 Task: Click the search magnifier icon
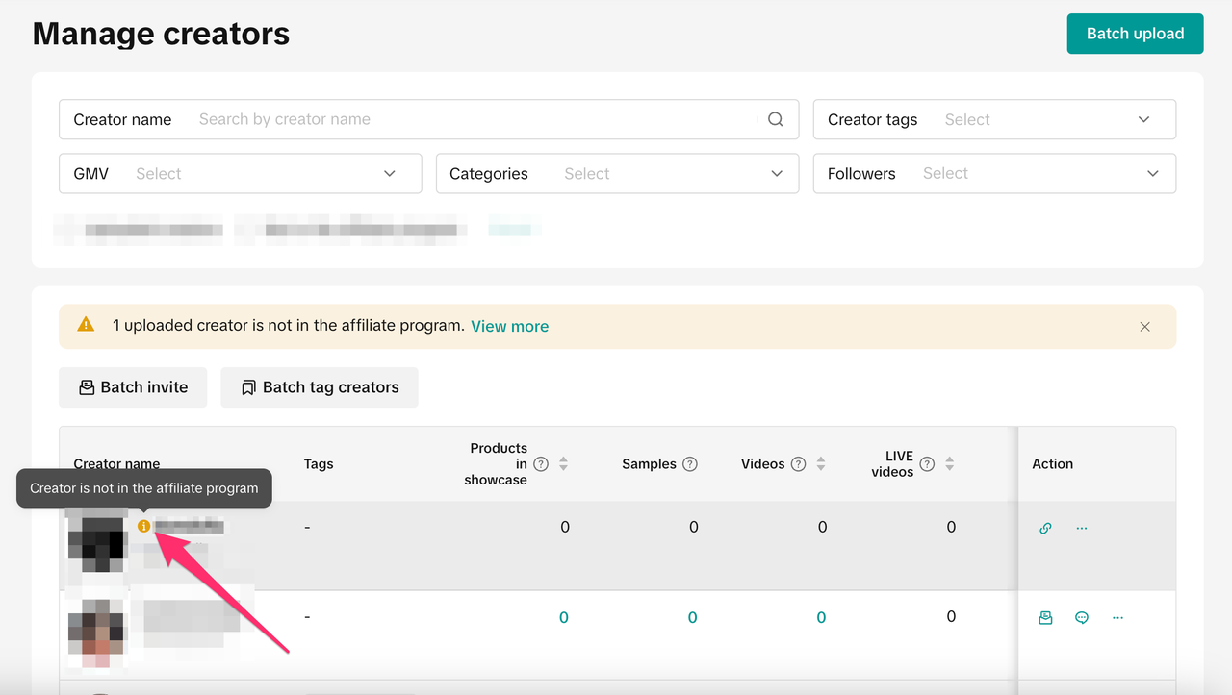click(776, 119)
